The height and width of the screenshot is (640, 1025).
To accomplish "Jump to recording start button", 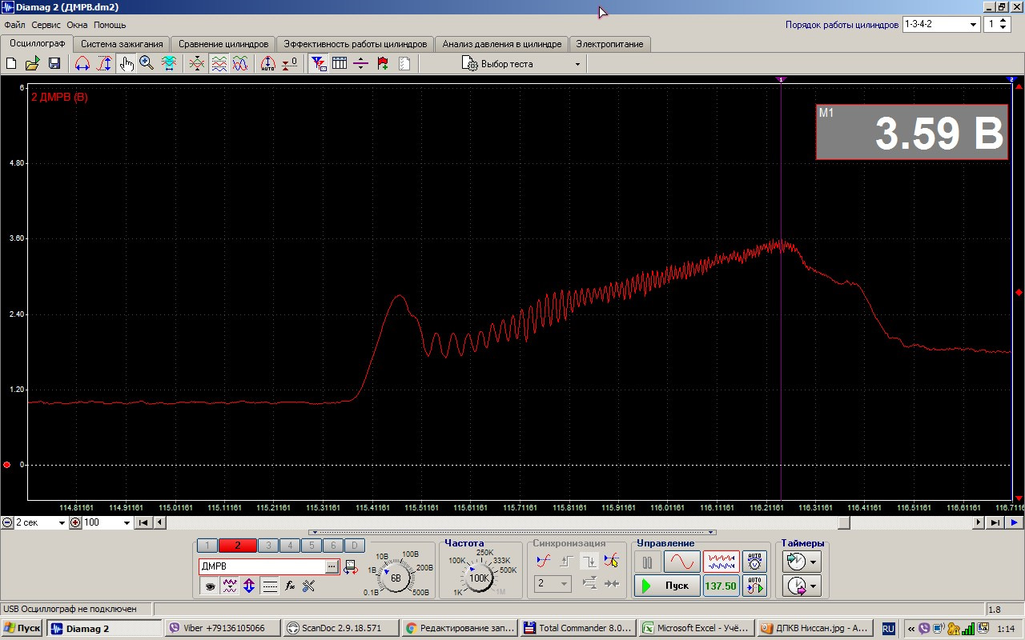I will [x=143, y=522].
